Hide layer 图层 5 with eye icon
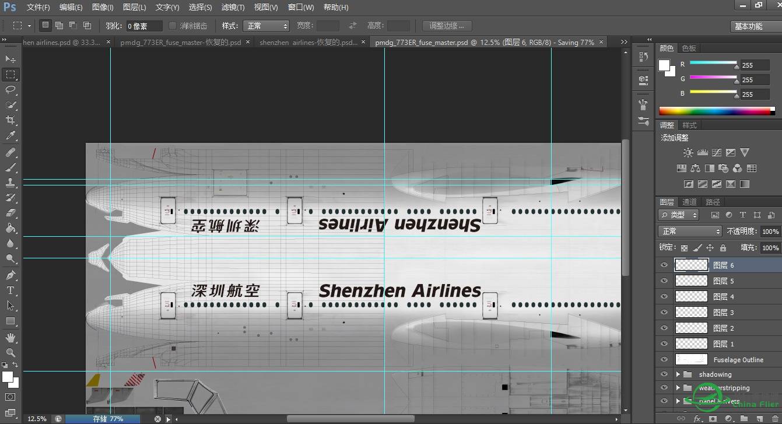This screenshot has height=424, width=782. tap(664, 281)
